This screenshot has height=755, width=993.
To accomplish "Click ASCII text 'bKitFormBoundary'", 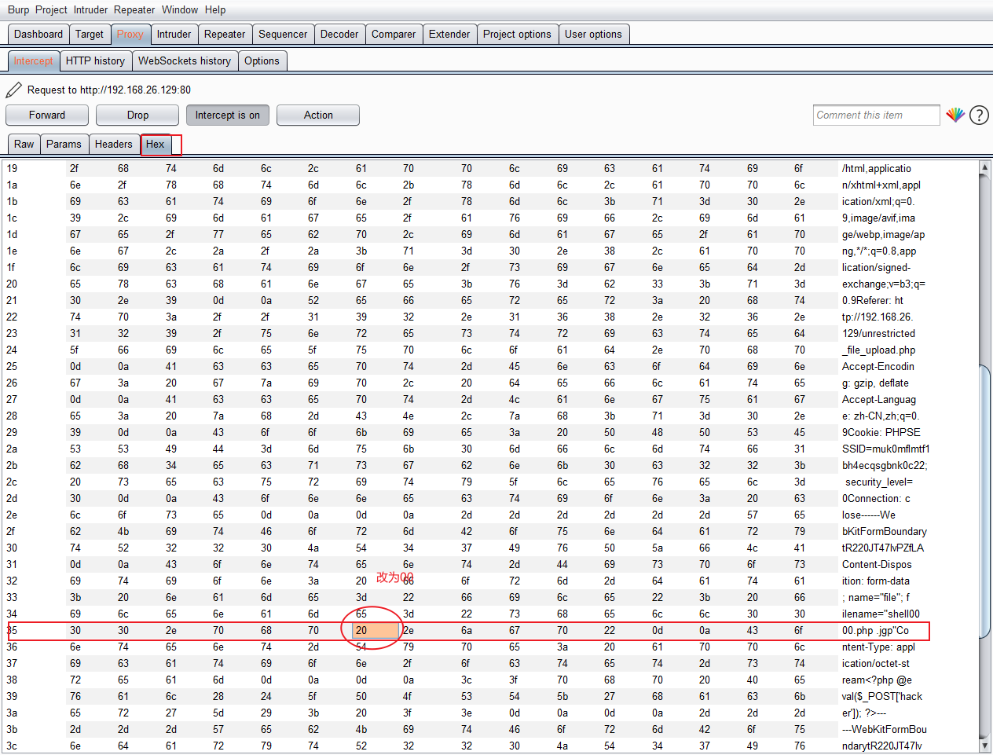I will [x=885, y=531].
